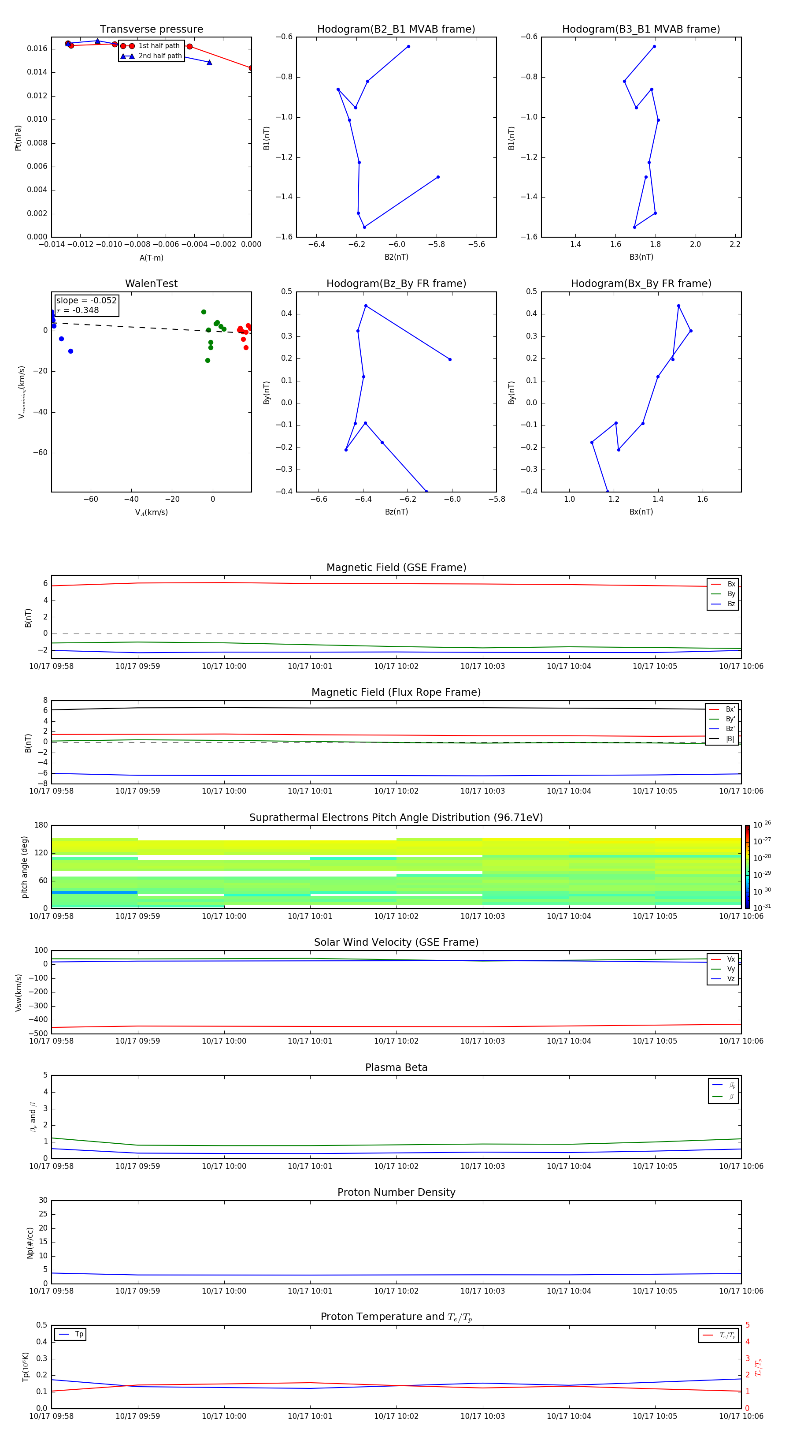The height and width of the screenshot is (1455, 793).
Task: Click the 'Np(#/cc)' axis label
Action: tap(30, 1242)
